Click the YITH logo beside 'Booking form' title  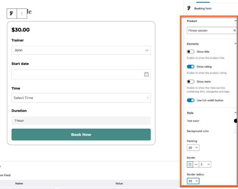pyautogui.click(x=189, y=8)
